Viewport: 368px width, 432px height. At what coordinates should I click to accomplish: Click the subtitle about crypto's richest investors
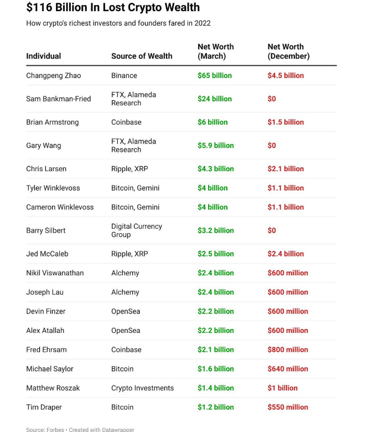[118, 23]
